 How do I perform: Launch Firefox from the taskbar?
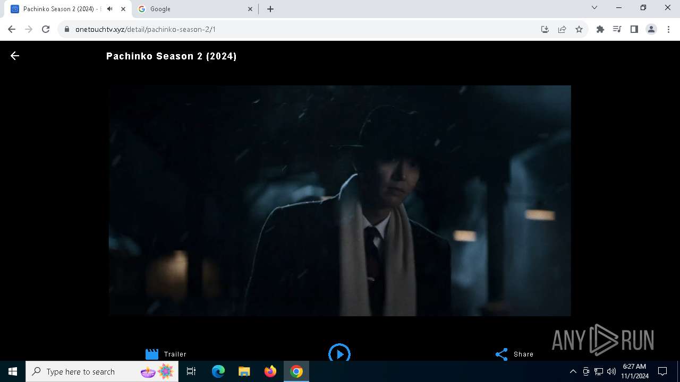[x=270, y=371]
